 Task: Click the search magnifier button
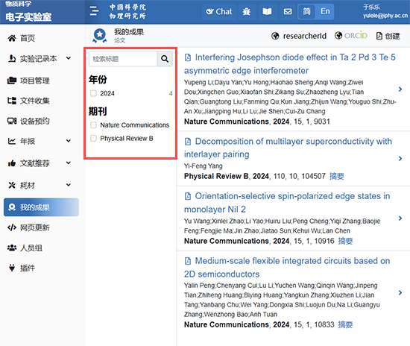tap(165, 59)
